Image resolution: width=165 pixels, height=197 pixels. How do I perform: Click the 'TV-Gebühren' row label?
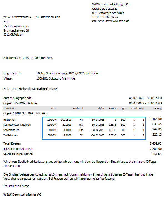[x=11, y=135]
